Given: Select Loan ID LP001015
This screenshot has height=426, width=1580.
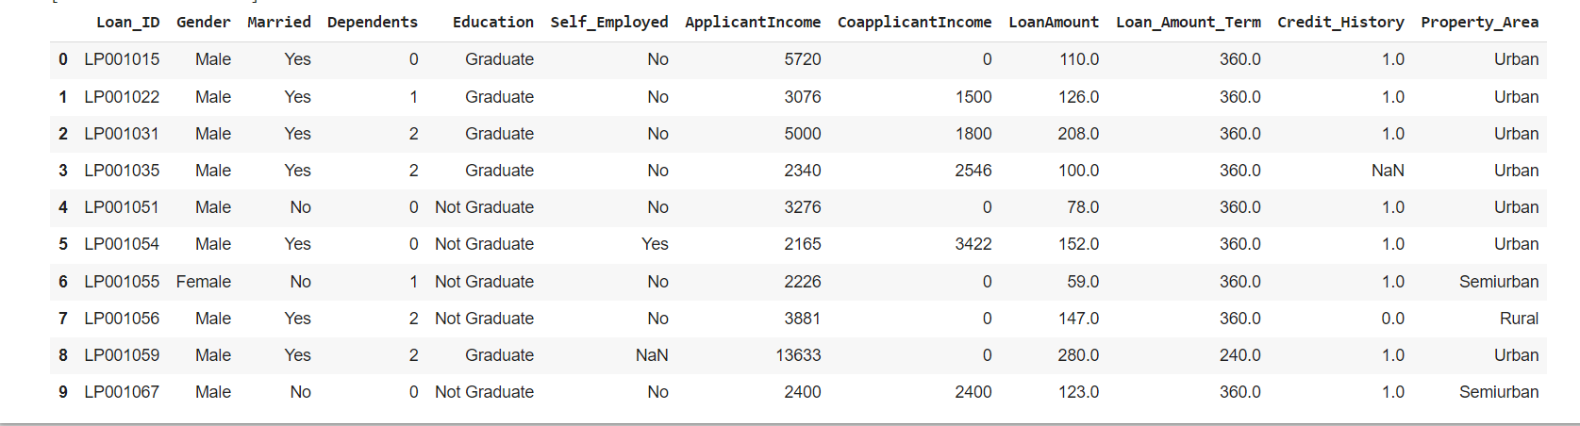Looking at the screenshot, I should (x=122, y=59).
